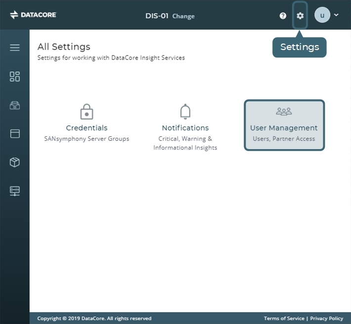Click 'SANsymphony Server Groups' text
The width and height of the screenshot is (351, 324).
pyautogui.click(x=87, y=139)
